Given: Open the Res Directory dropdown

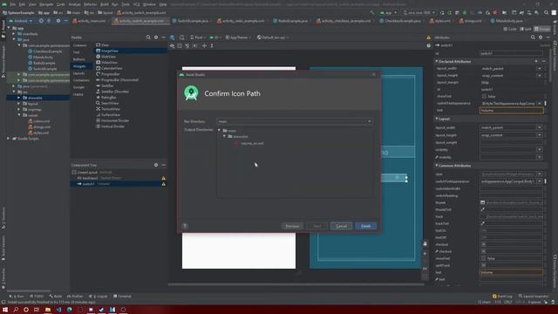Looking at the screenshot, I should [295, 121].
